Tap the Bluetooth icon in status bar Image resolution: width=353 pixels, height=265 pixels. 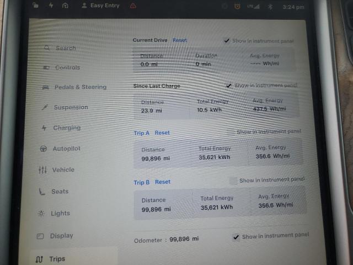(x=270, y=7)
